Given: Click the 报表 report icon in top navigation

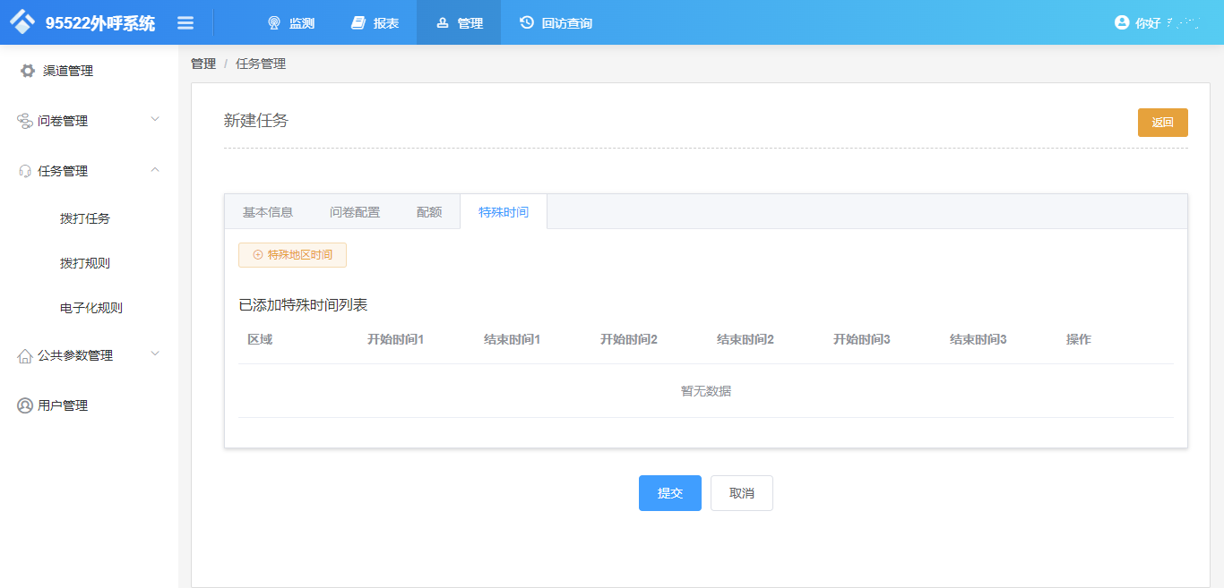Looking at the screenshot, I should (359, 22).
